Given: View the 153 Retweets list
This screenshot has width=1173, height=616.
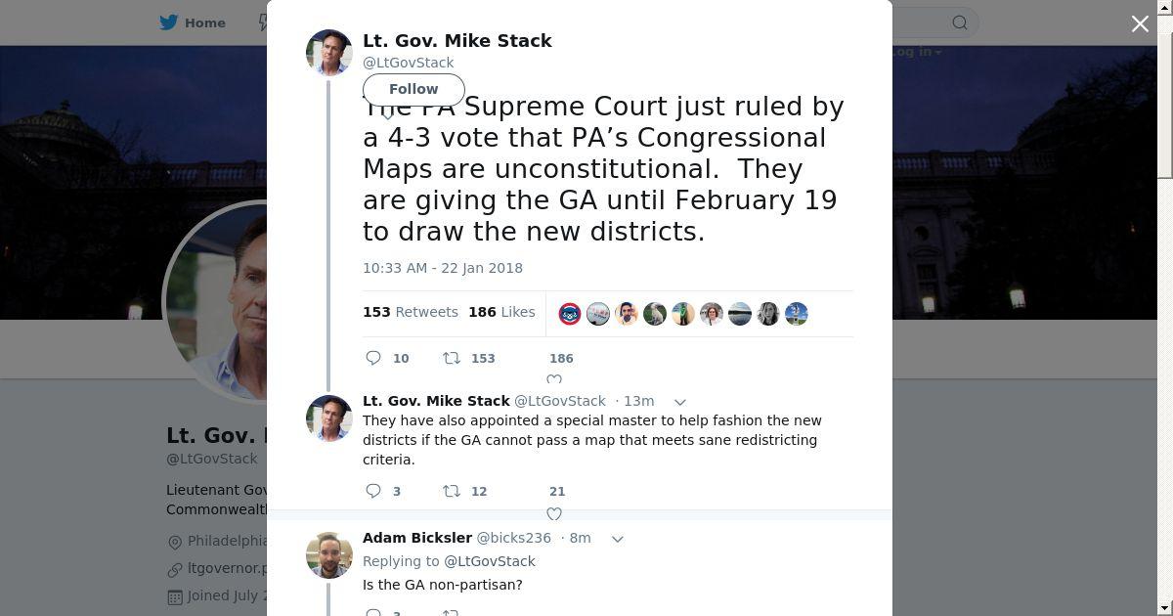Looking at the screenshot, I should pos(411,312).
